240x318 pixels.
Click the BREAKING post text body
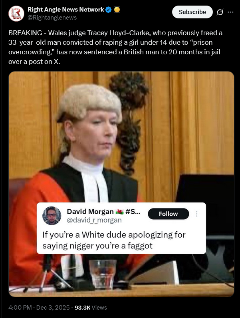click(115, 47)
